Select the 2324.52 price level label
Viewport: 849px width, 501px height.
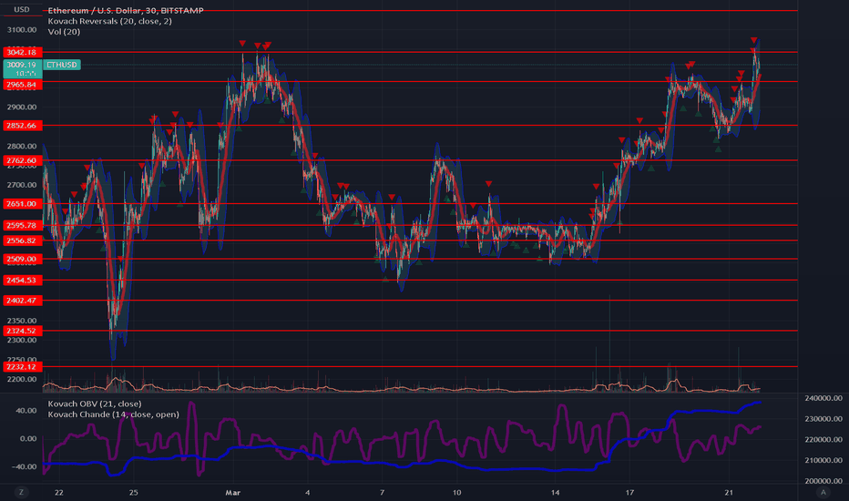click(x=22, y=331)
